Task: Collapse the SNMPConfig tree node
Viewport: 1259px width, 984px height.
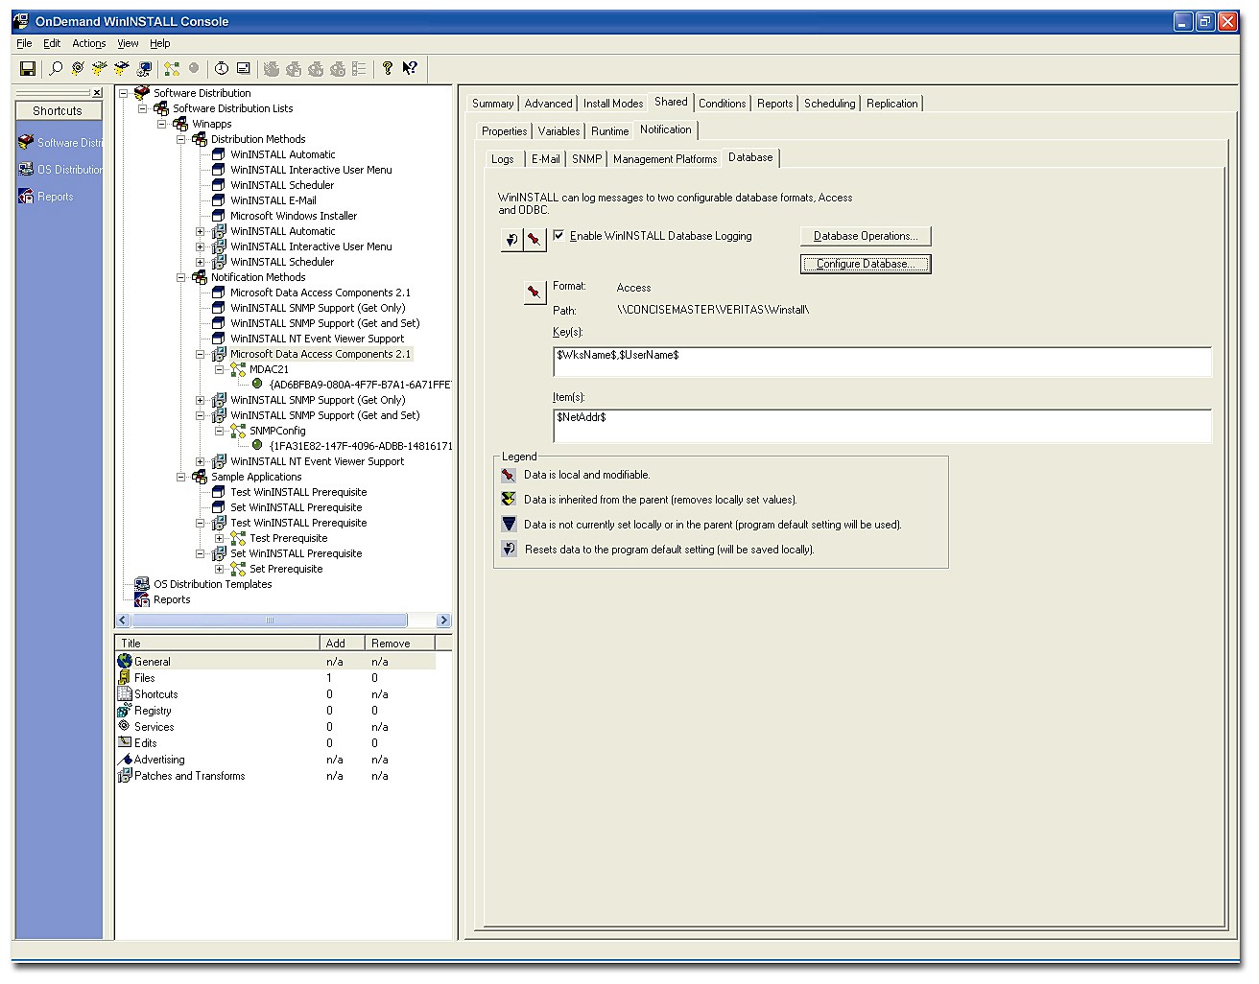Action: pos(219,431)
